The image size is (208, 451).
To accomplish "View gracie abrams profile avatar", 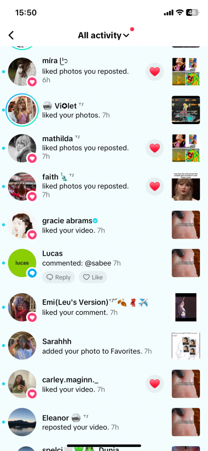I will pos(22,225).
